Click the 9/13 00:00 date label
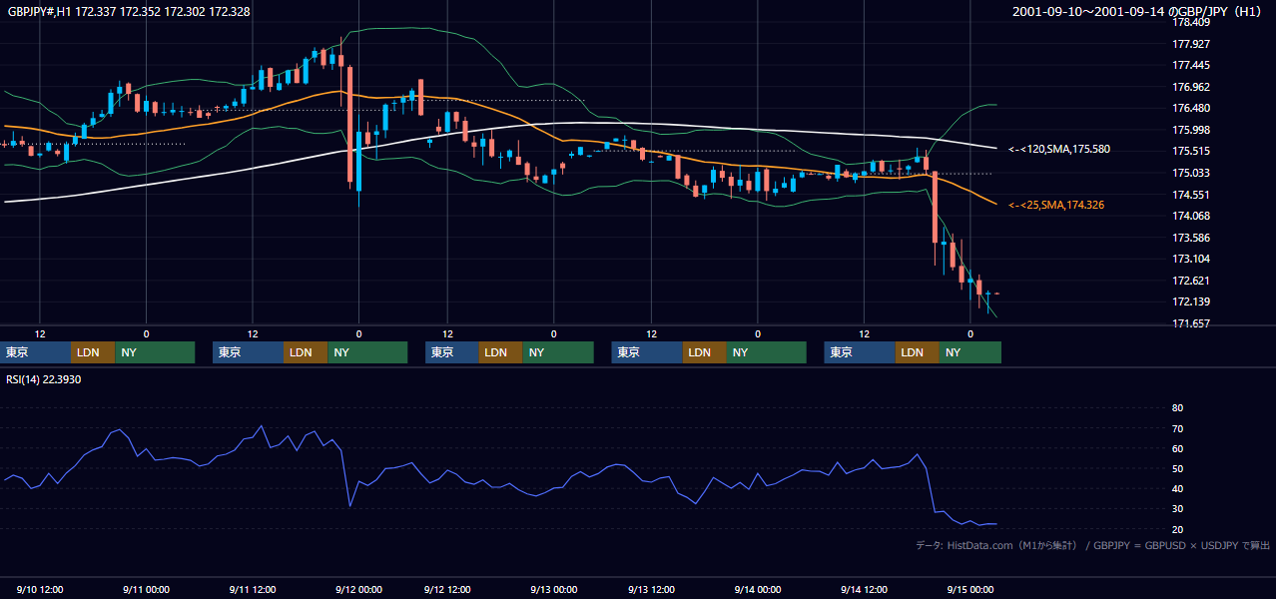This screenshot has height=599, width=1276. (553, 589)
